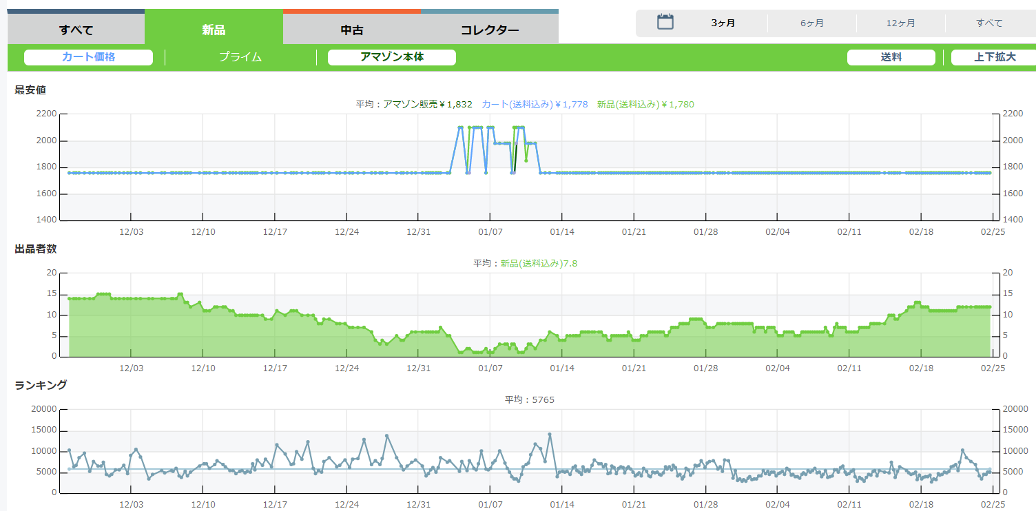The width and height of the screenshot is (1036, 511).
Task: Click the 新品(送料込み) legend in the 最安値 chart
Action: pos(645,105)
